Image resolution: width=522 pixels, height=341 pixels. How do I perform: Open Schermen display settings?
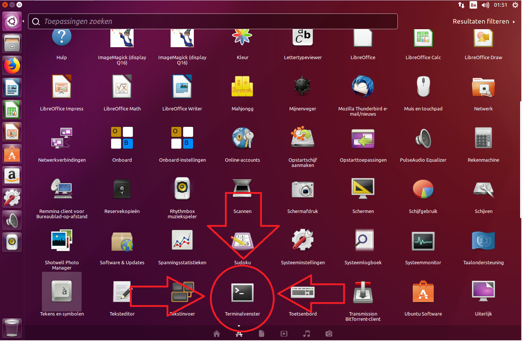(x=363, y=189)
